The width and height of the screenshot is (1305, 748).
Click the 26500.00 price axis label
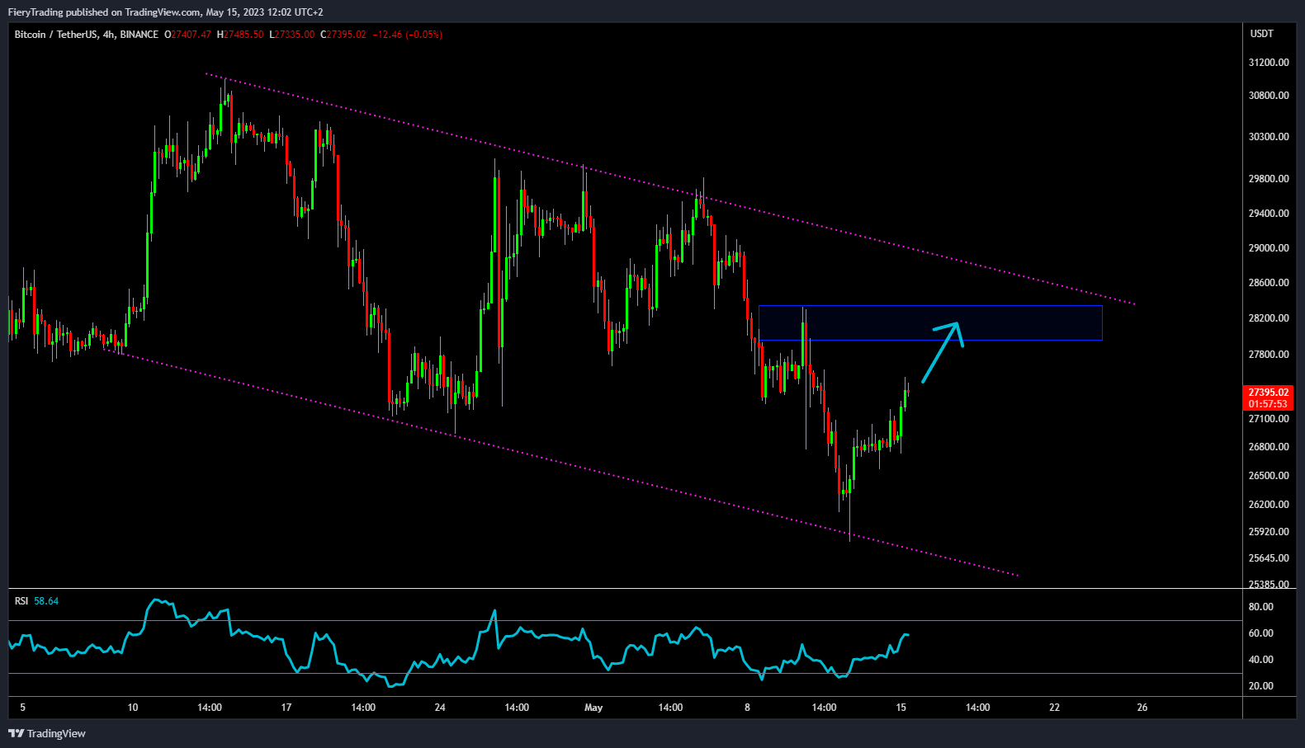[1269, 476]
